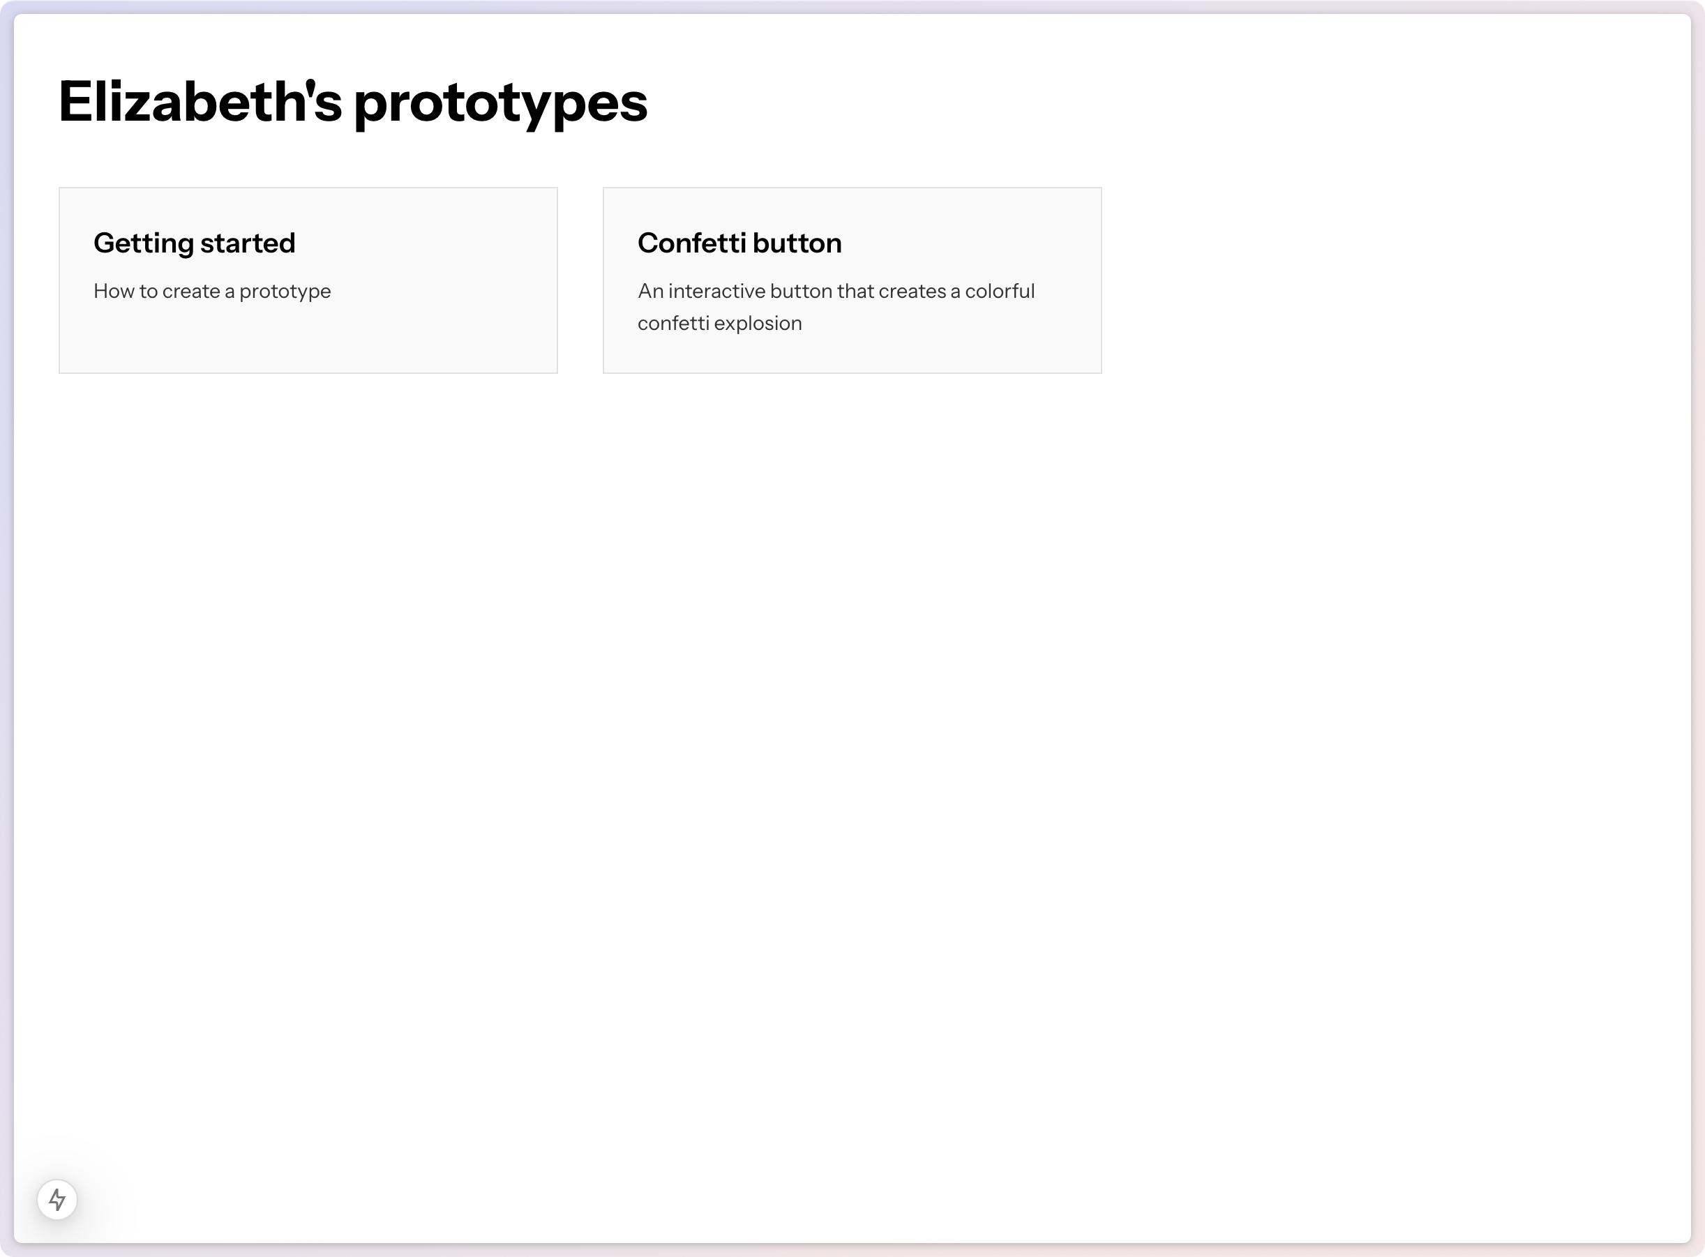Click the "Confetti button" card title

point(739,243)
